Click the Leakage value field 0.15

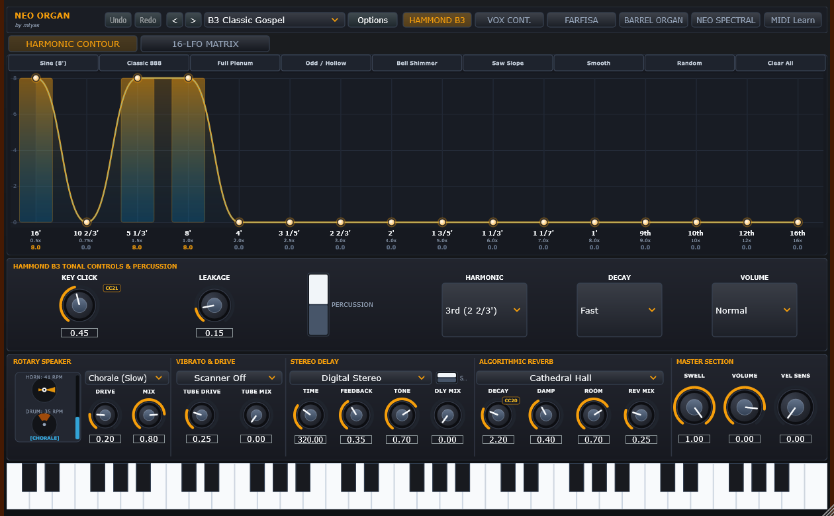pos(214,333)
